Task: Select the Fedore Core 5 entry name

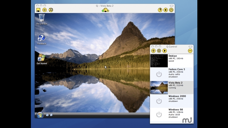Action: pyautogui.click(x=177, y=69)
